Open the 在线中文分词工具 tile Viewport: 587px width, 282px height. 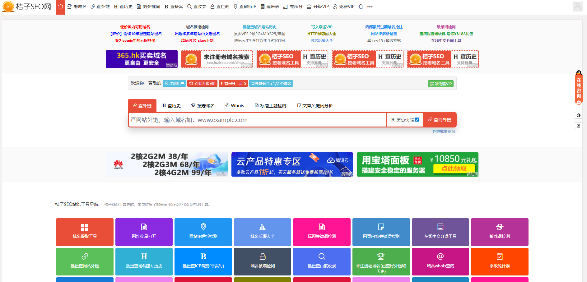click(440, 232)
